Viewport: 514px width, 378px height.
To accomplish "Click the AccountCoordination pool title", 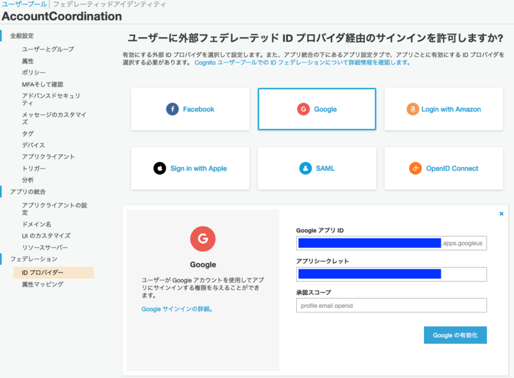I will (x=62, y=16).
